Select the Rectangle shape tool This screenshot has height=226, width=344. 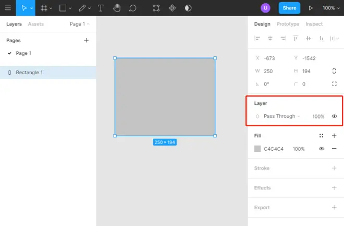tap(63, 8)
